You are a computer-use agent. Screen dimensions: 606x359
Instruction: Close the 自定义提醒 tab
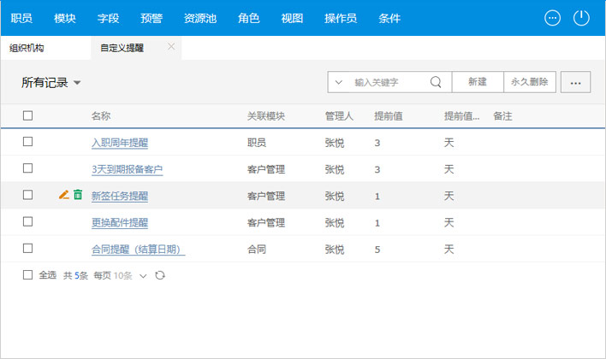point(171,47)
